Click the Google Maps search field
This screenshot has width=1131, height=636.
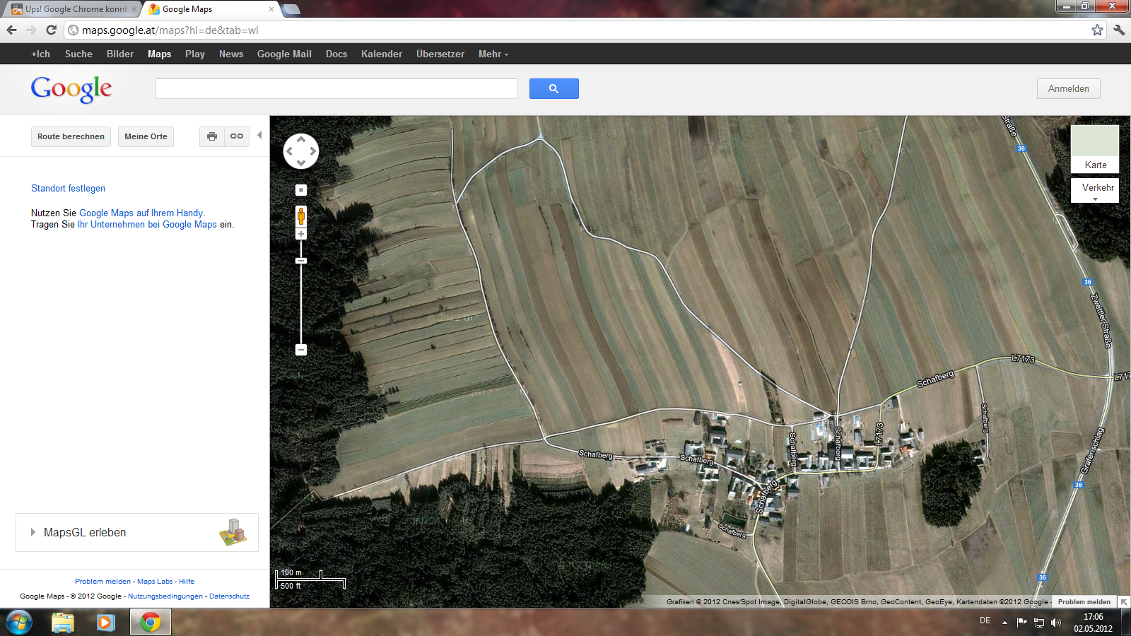click(336, 88)
